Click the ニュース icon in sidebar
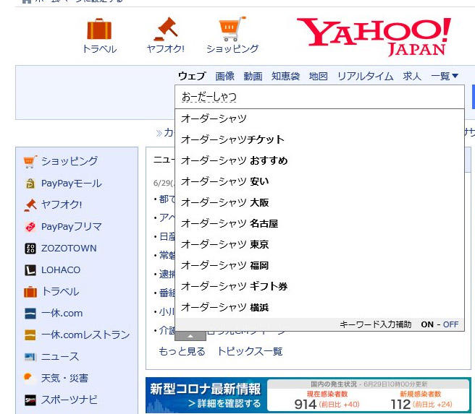This screenshot has width=475, height=414. point(30,357)
